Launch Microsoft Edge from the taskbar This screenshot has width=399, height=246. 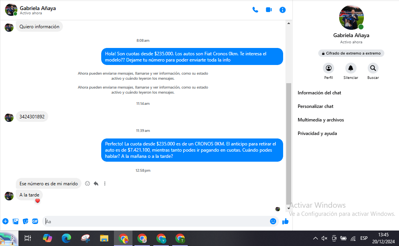click(x=66, y=238)
